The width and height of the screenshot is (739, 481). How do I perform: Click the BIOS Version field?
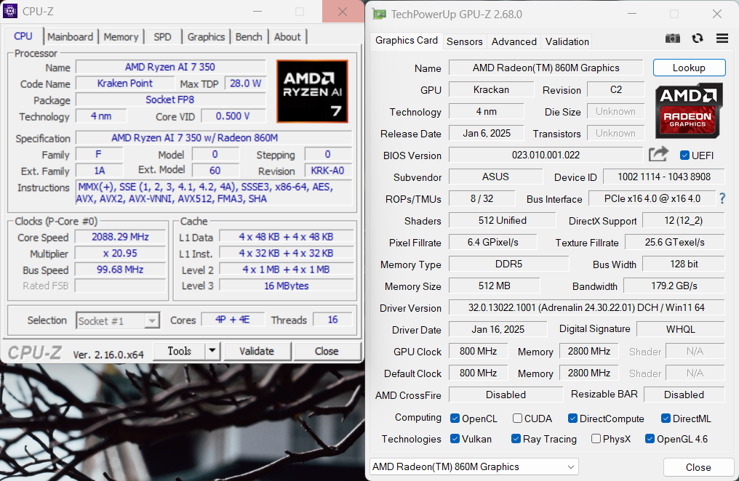point(546,155)
